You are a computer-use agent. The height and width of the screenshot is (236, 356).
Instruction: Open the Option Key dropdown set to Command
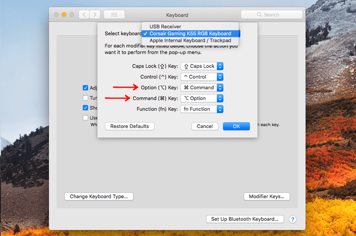202,88
